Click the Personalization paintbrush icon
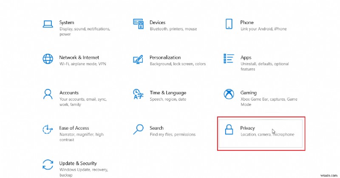The width and height of the screenshot is (340, 178). [138, 58]
